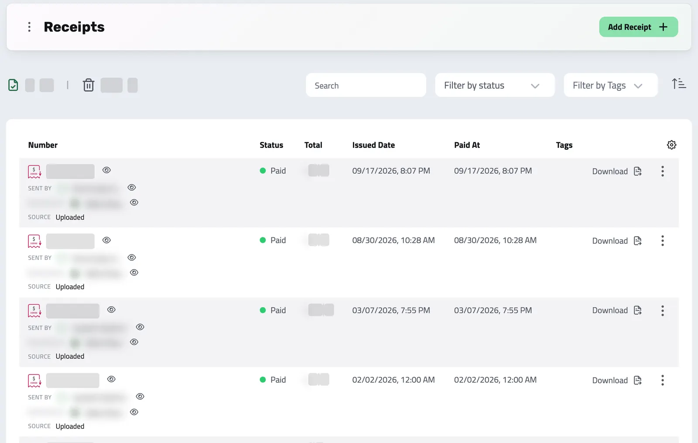Click issued date 02/02/2026, 12:00 AM
Viewport: 698px width, 443px height.
pos(393,380)
